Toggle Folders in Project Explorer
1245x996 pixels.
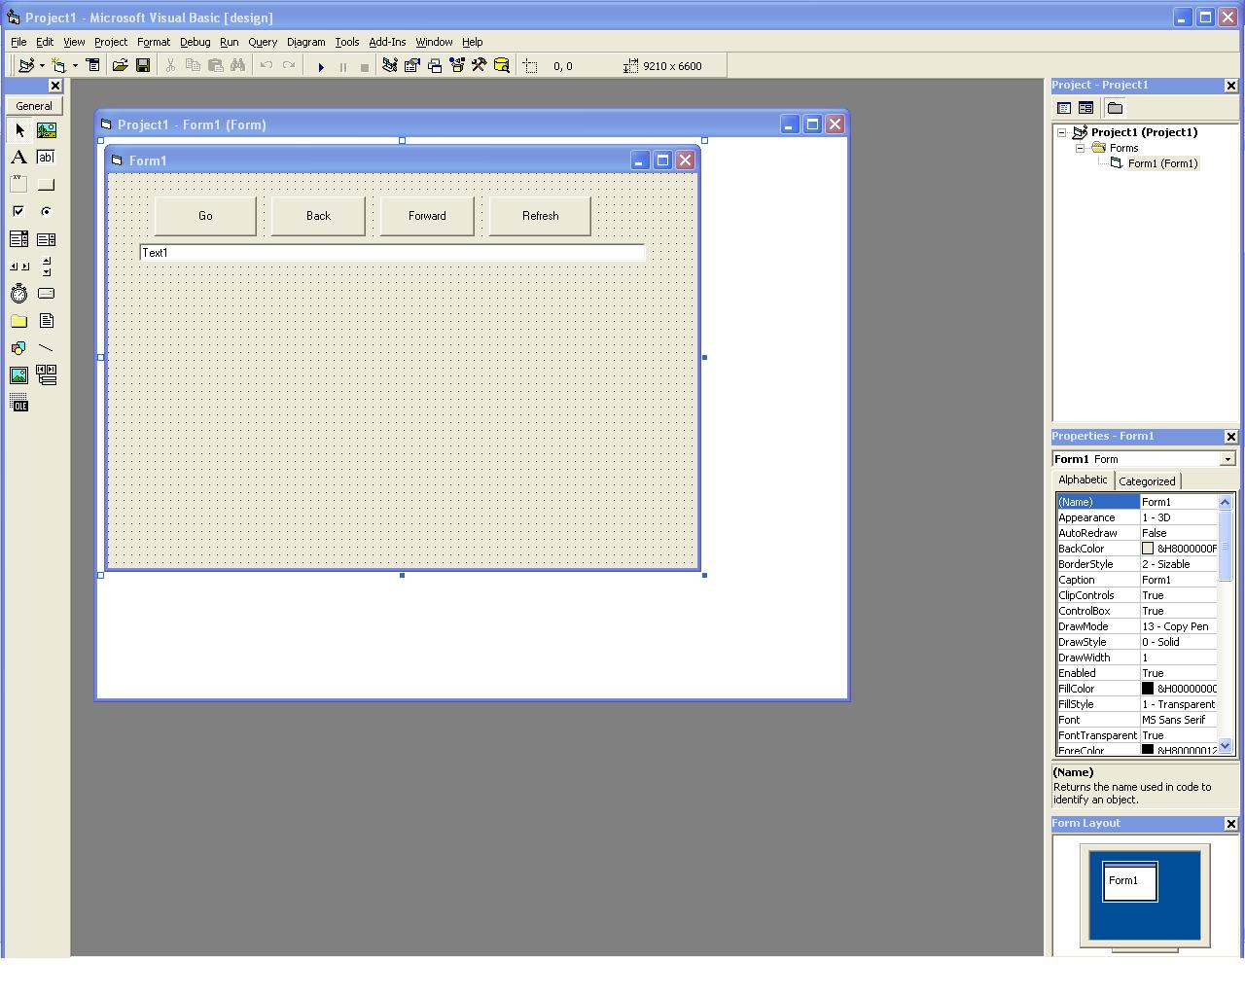1115,108
